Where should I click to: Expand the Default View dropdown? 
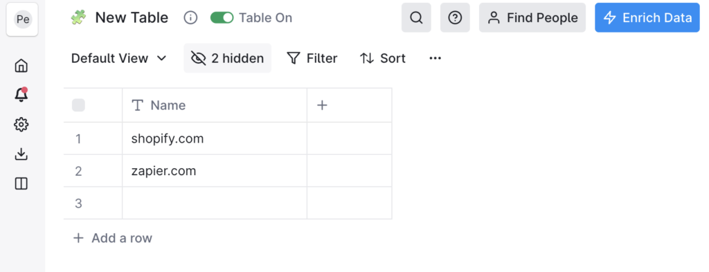(x=119, y=58)
